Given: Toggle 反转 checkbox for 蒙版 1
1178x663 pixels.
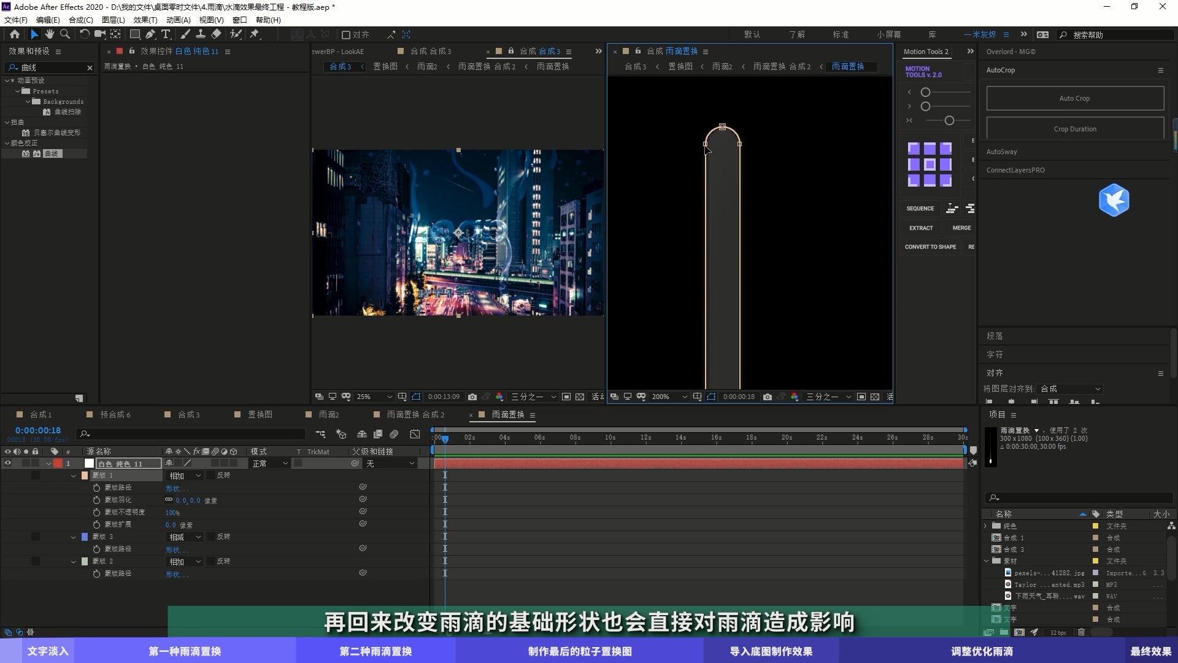Looking at the screenshot, I should pyautogui.click(x=212, y=475).
